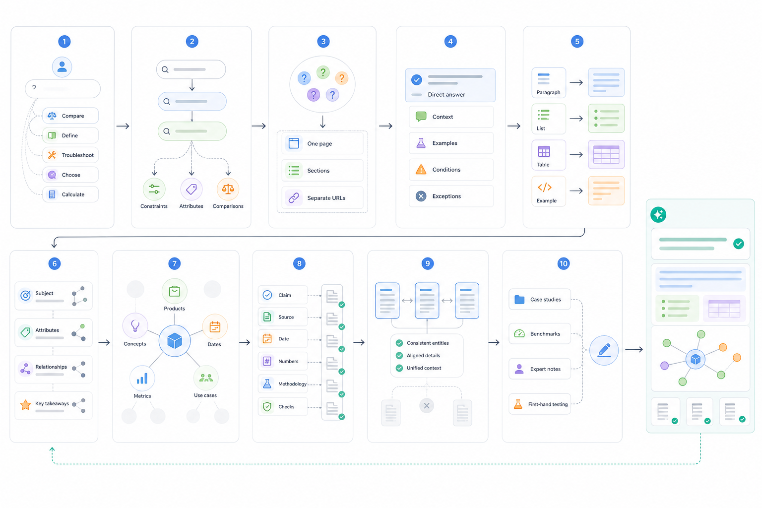Toggle the Unified context check
Image resolution: width=762 pixels, height=508 pixels.
(399, 368)
